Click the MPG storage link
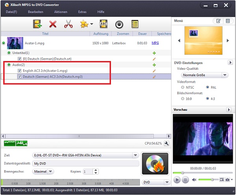This screenshot has height=195, width=236. click(x=155, y=43)
